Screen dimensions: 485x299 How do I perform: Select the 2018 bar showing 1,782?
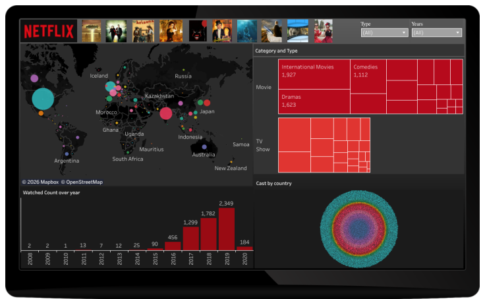[x=208, y=234]
